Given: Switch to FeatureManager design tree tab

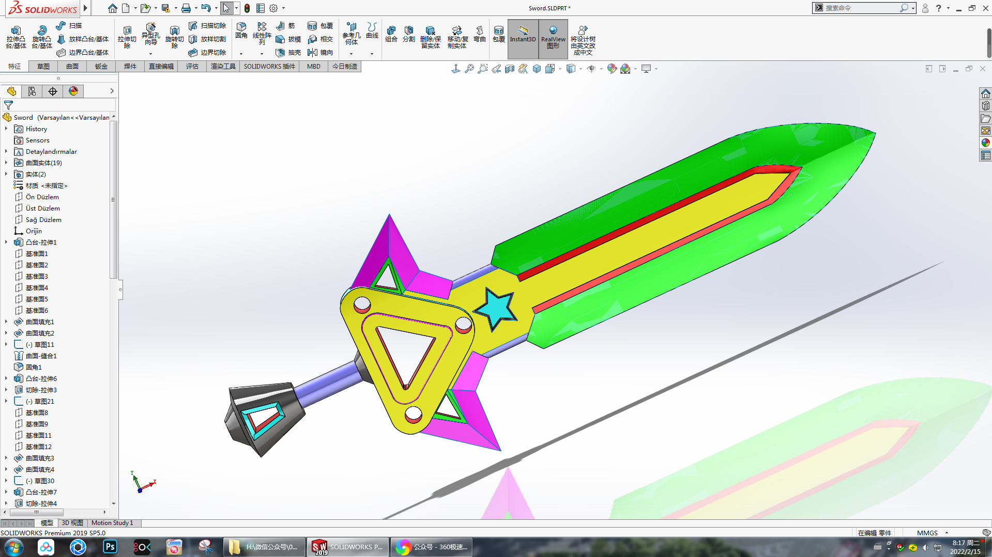Looking at the screenshot, I should tap(11, 91).
